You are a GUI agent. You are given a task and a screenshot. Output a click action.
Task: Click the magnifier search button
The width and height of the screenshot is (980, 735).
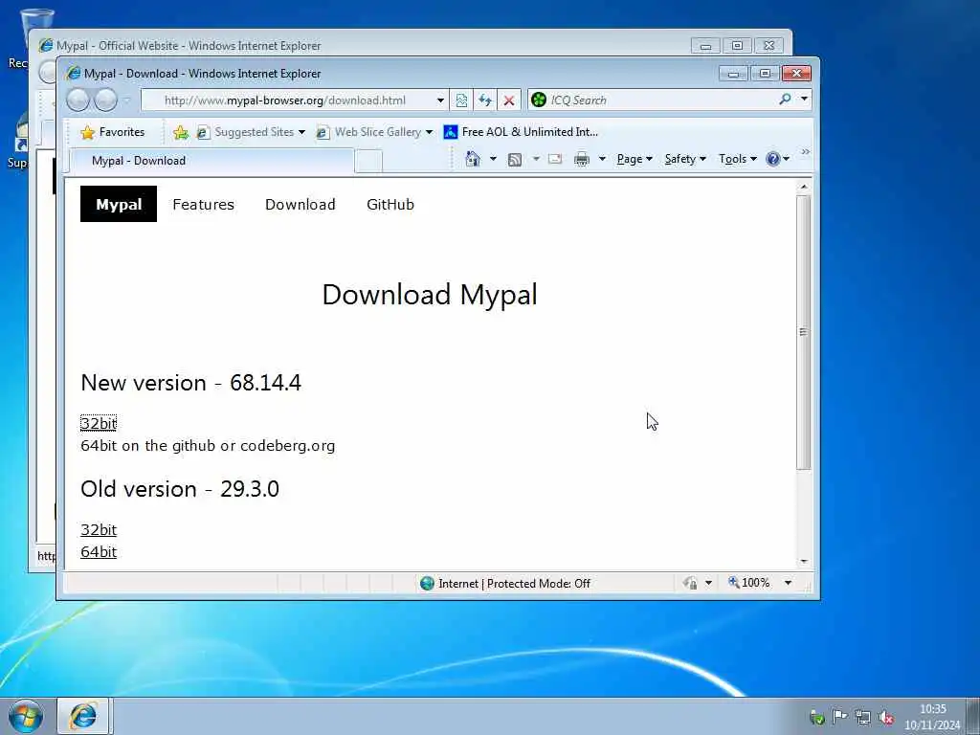coord(785,99)
